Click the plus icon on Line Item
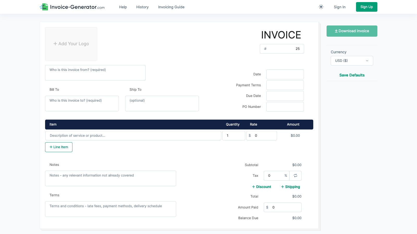The image size is (417, 234). [x=51, y=147]
